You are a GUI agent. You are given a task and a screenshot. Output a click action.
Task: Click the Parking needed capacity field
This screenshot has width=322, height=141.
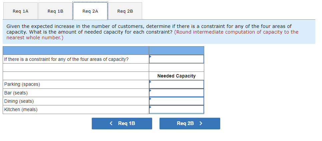[177, 84]
